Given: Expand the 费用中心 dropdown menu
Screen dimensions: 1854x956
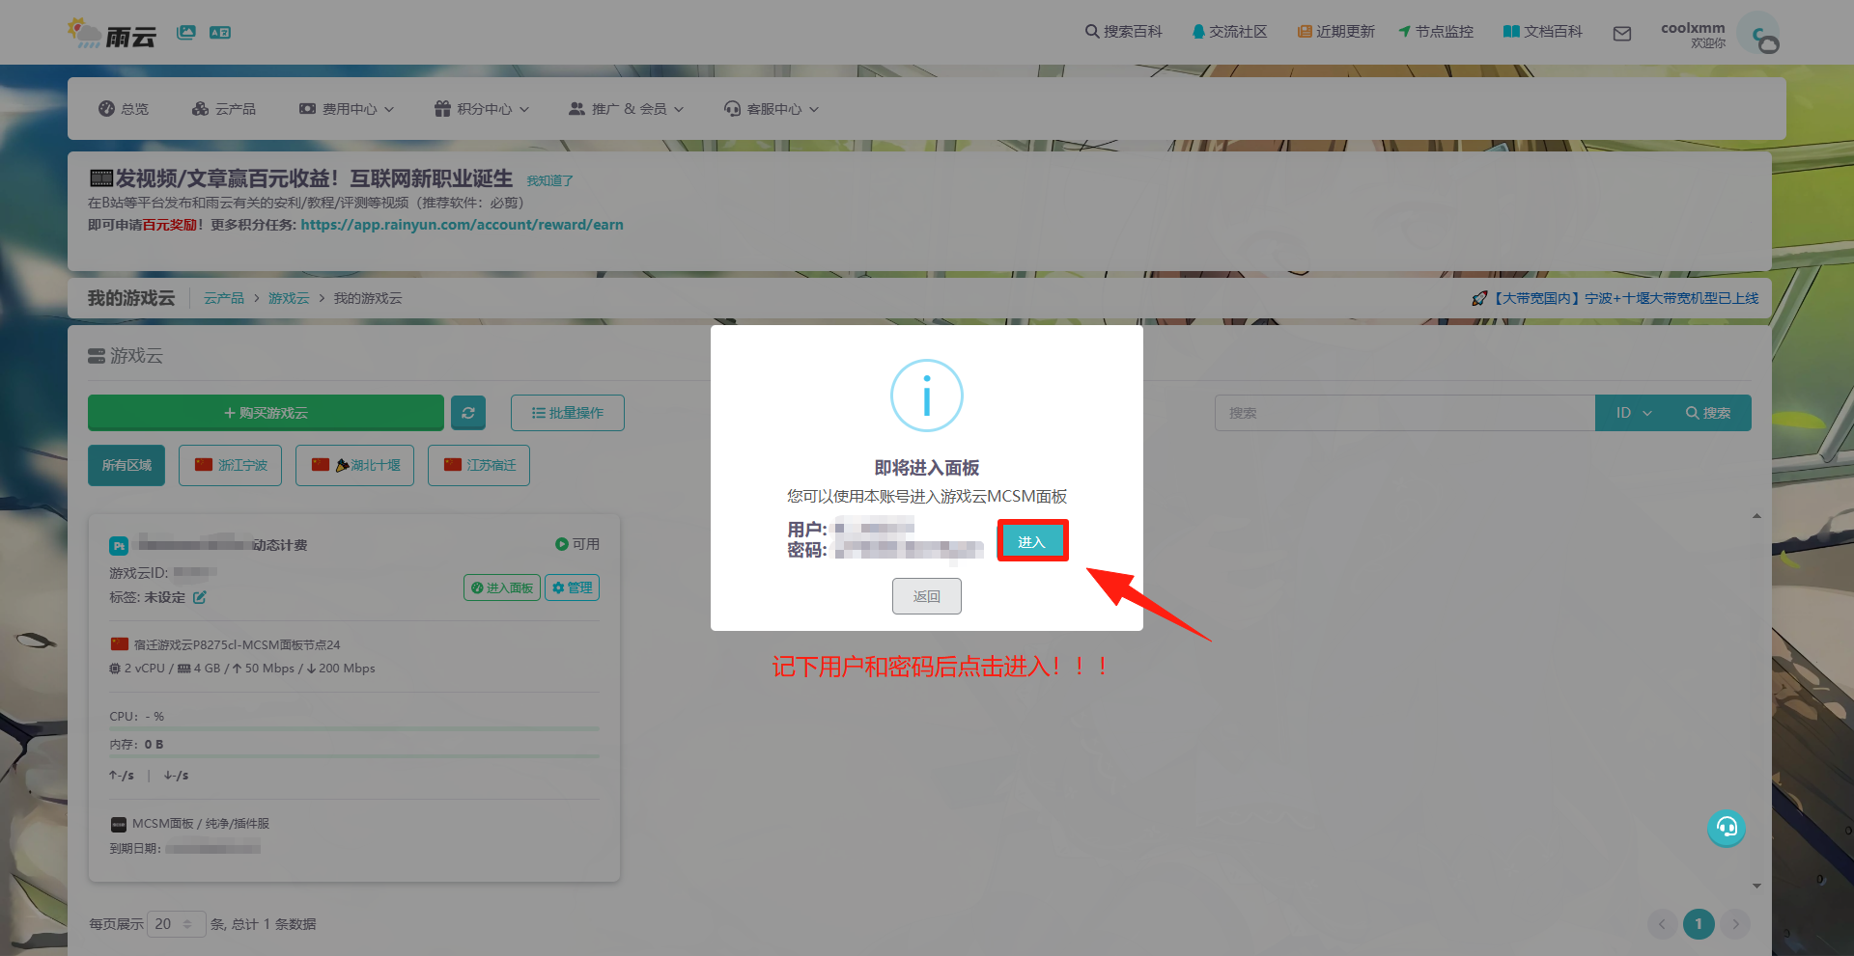Looking at the screenshot, I should pyautogui.click(x=347, y=109).
